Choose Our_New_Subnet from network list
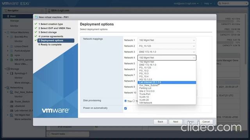250x140 pixels. [x=167, y=85]
